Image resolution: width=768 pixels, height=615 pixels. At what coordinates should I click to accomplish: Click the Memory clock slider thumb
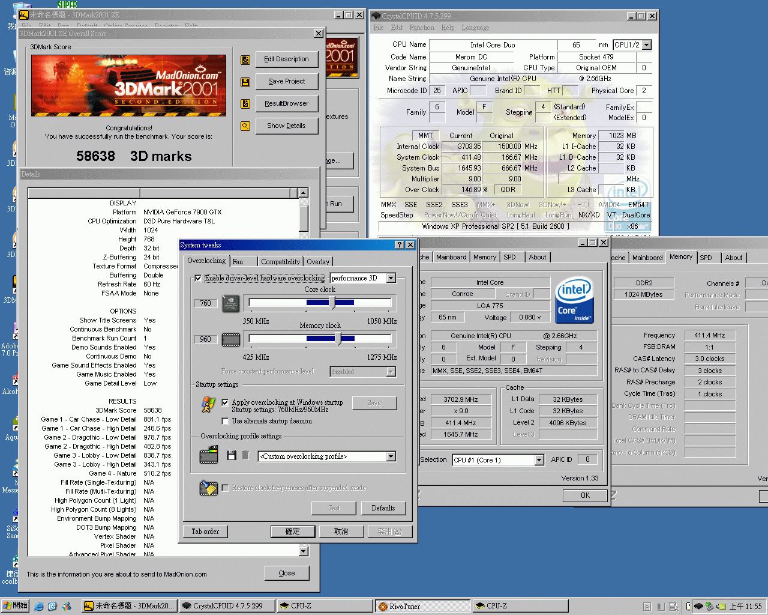pos(339,339)
